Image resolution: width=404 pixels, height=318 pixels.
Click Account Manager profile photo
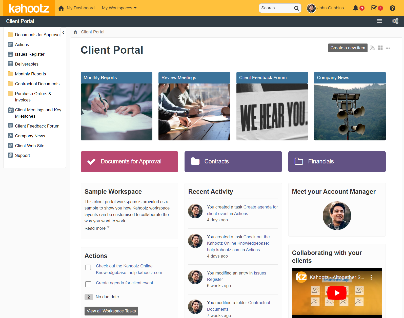[x=337, y=216]
